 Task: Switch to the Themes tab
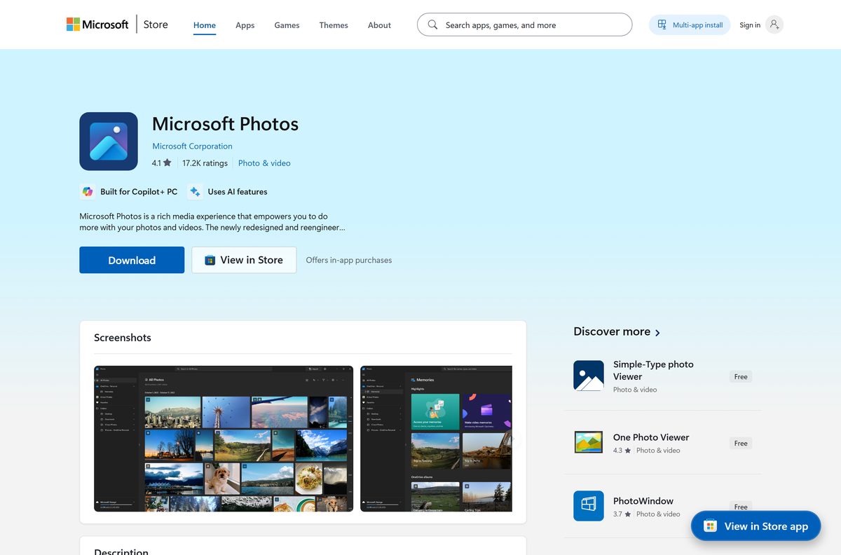[x=334, y=25]
